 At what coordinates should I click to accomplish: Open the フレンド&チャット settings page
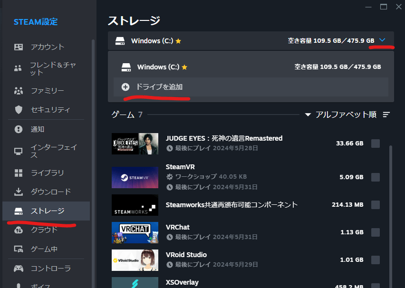pyautogui.click(x=46, y=68)
